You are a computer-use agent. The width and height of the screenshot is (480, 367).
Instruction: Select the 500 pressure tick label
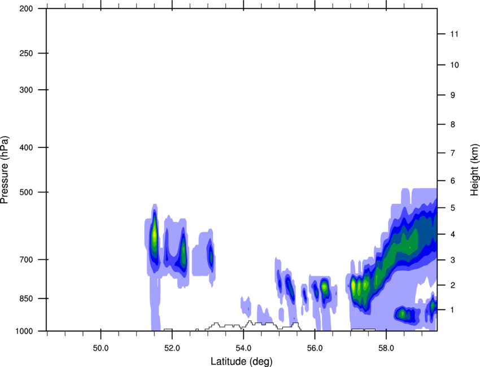[x=26, y=192]
